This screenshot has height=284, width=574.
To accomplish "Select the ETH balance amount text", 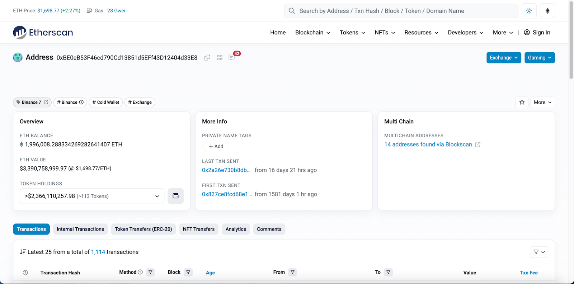I will pyautogui.click(x=74, y=145).
